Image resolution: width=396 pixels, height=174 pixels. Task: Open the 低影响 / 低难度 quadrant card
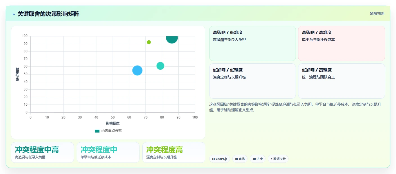(252, 81)
